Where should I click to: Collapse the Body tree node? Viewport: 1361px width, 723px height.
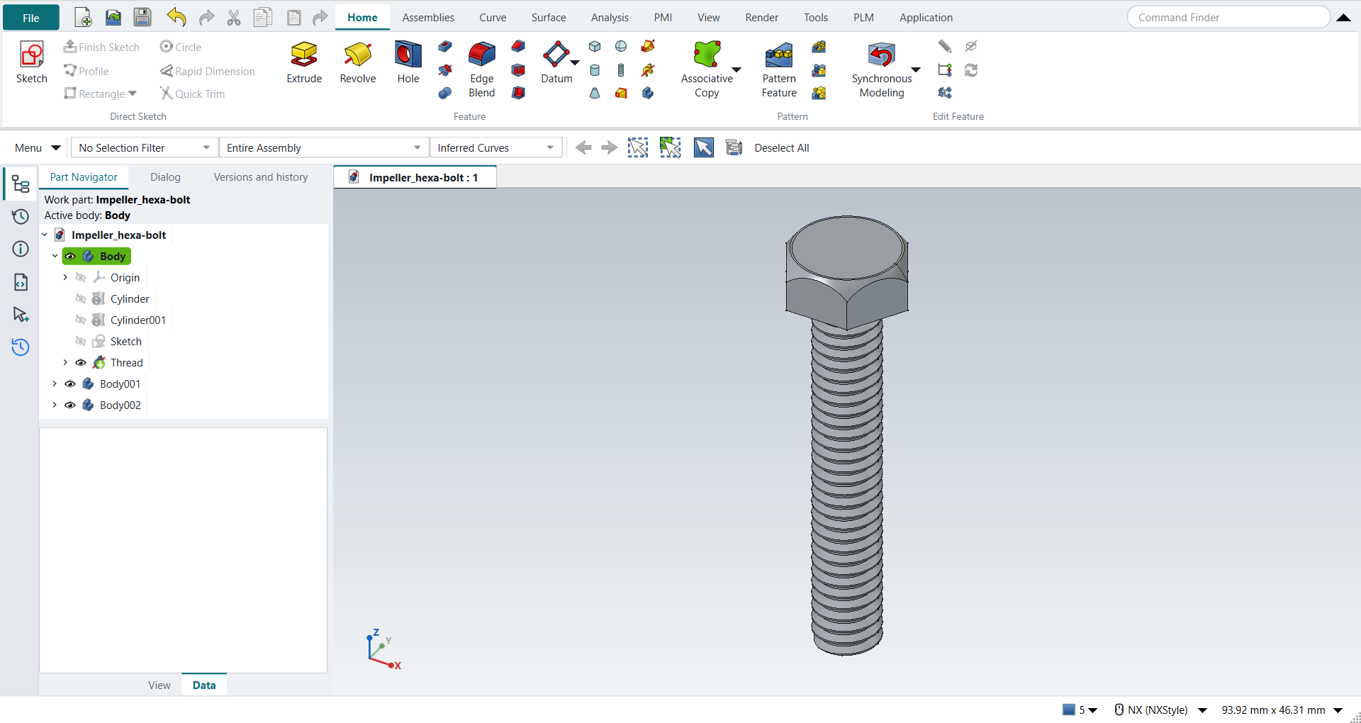click(x=55, y=257)
